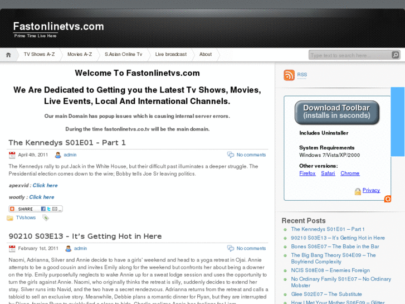The image size is (405, 304).
Task: Click the Download Toolbar button
Action: point(337,112)
